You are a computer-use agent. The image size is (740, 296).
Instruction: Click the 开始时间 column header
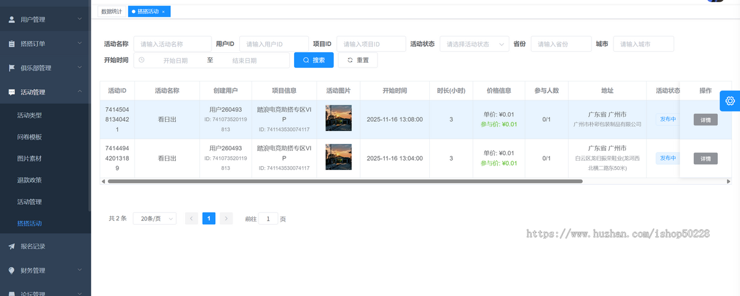click(395, 90)
